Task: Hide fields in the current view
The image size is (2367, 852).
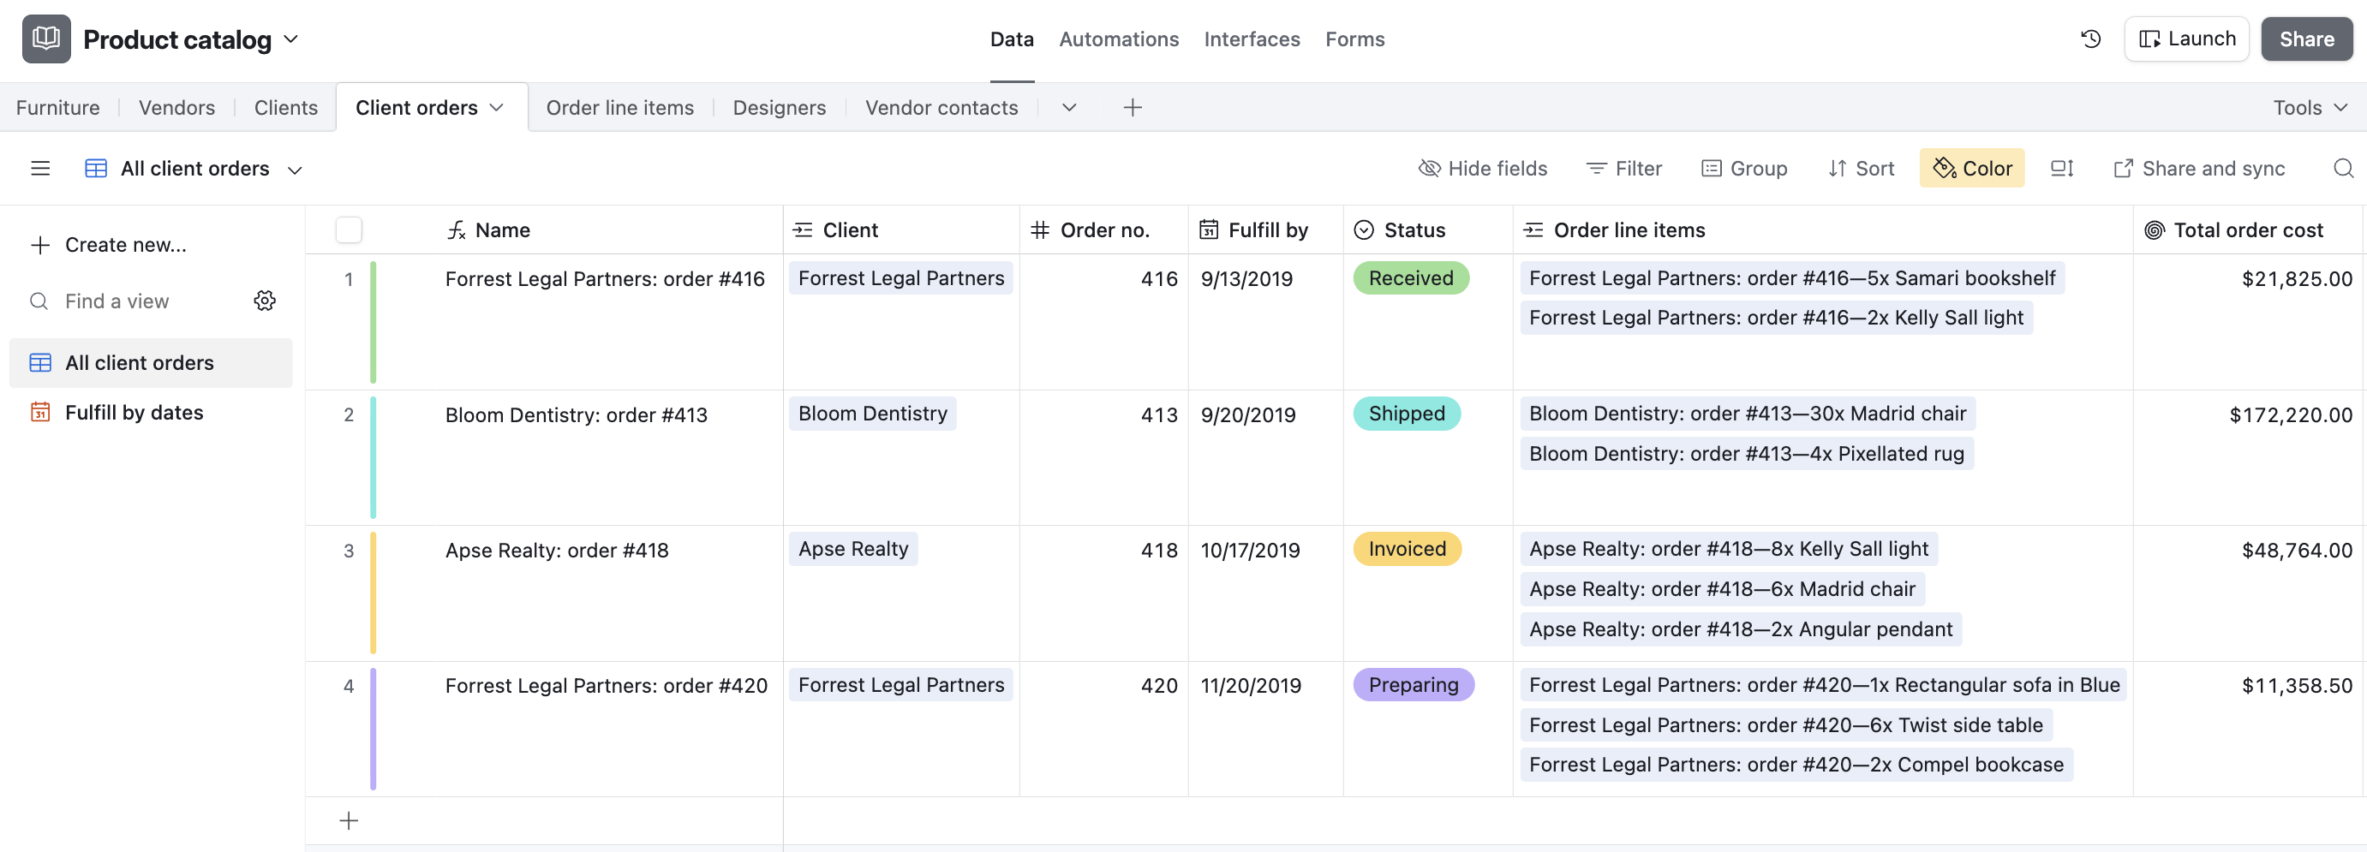Action: [1482, 168]
